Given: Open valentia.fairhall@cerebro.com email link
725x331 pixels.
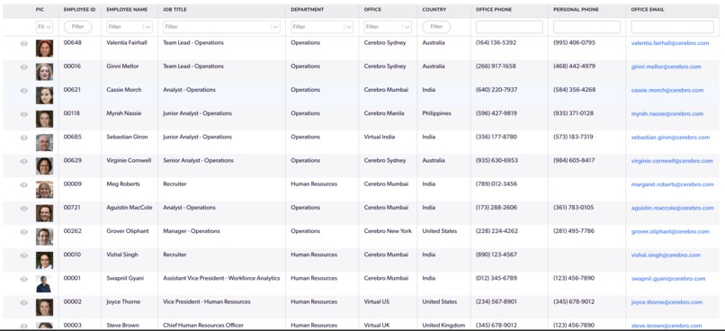Looking at the screenshot, I should point(670,43).
